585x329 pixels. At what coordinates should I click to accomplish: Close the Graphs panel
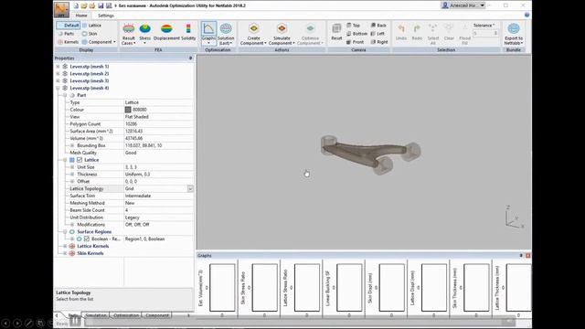pos(528,256)
